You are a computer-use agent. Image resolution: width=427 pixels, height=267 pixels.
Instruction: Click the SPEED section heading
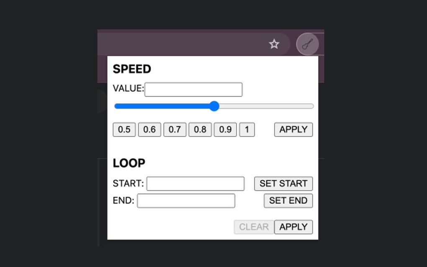pos(132,69)
